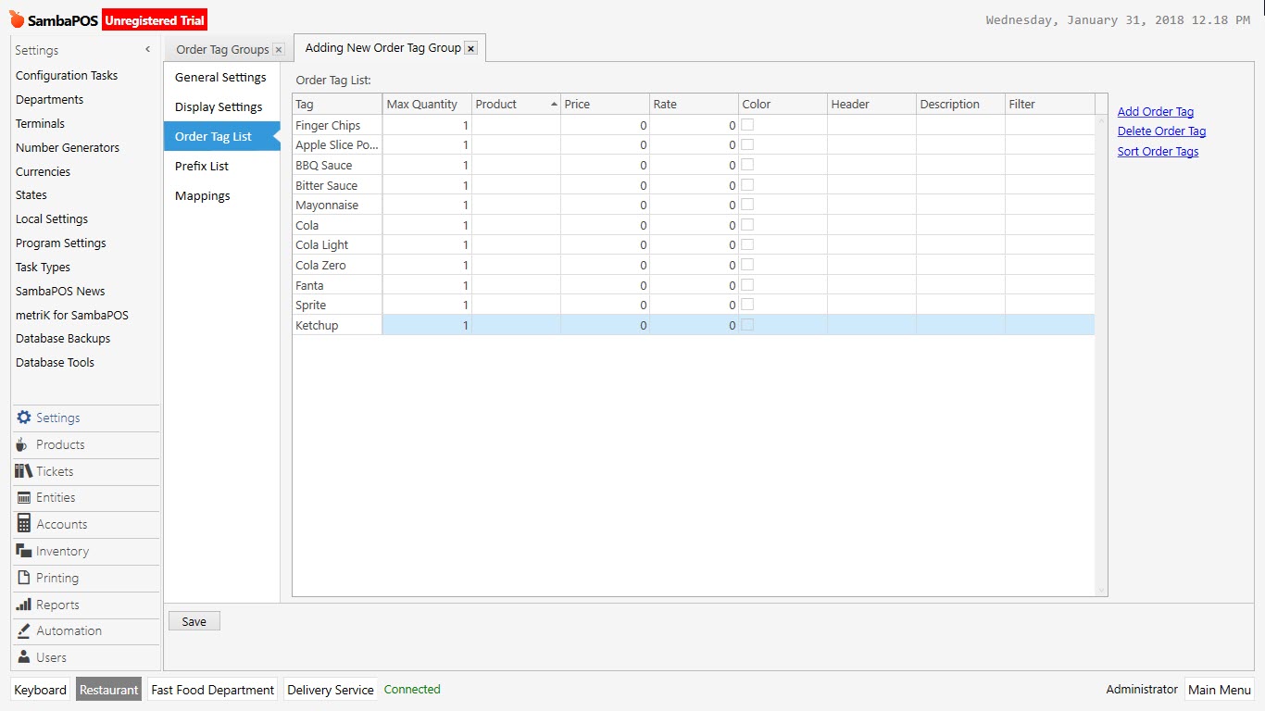Collapse the Settings panel with the chevron
Image resolution: width=1265 pixels, height=711 pixels.
(x=146, y=50)
